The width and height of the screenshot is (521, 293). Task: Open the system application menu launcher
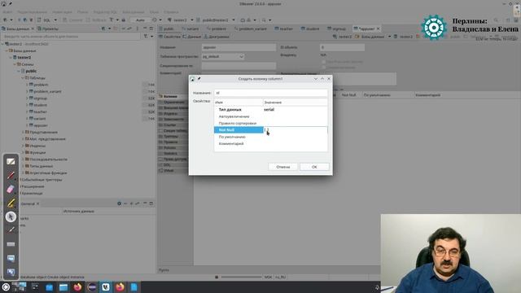(6, 287)
